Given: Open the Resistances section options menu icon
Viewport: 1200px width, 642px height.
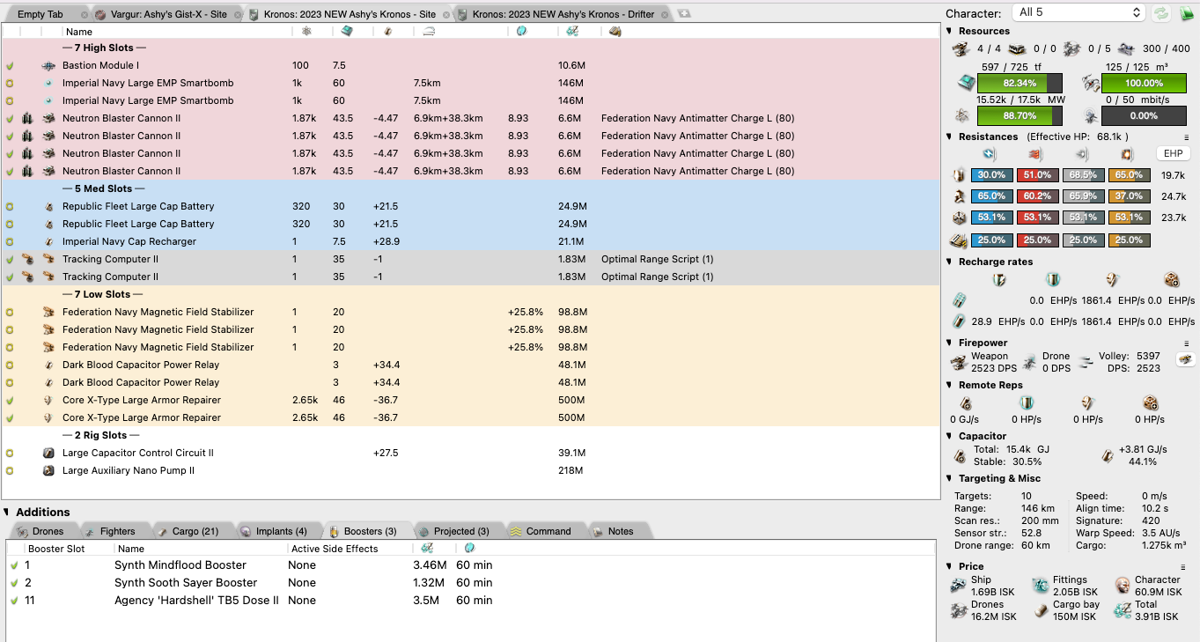Looking at the screenshot, I should 1186,137.
